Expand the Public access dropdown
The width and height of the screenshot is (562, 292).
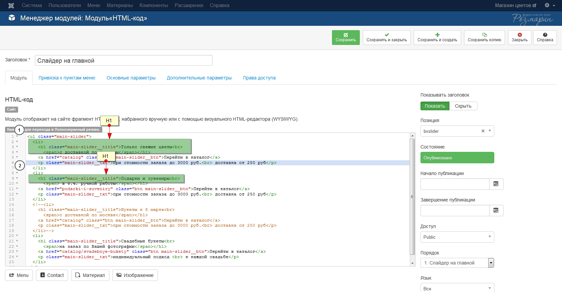click(457, 237)
